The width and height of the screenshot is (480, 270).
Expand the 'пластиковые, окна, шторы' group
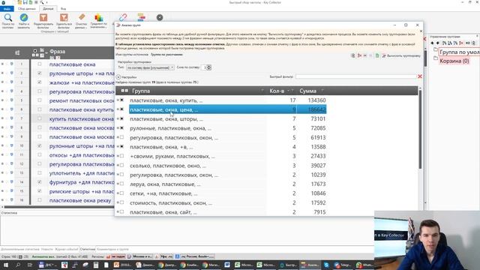pos(118,118)
